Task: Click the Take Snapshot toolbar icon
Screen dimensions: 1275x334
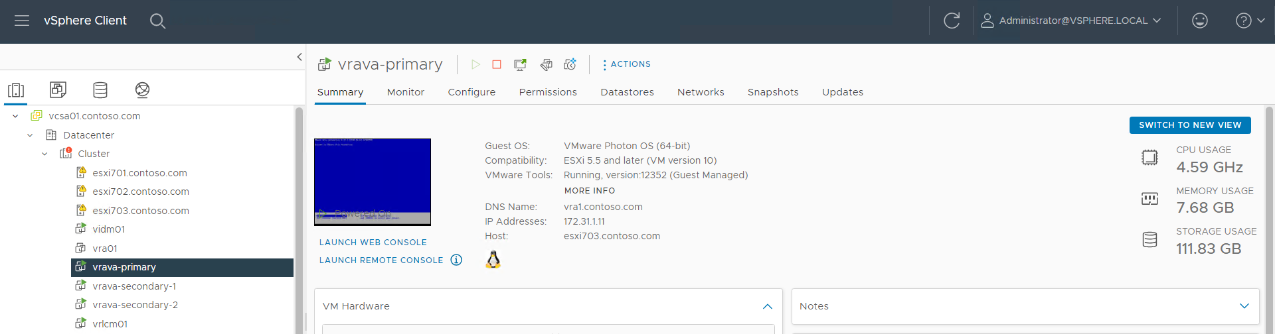Action: pyautogui.click(x=570, y=64)
